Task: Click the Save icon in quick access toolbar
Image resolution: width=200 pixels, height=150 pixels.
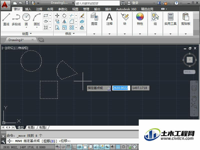Action: point(27,3)
